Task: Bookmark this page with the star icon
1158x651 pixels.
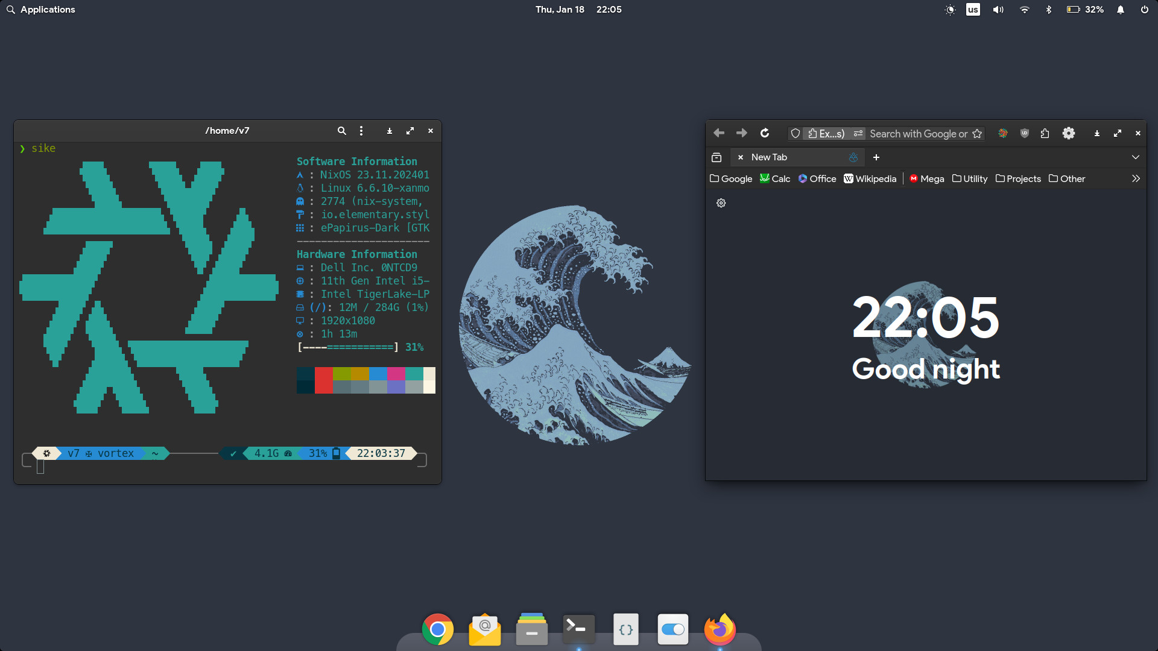Action: [977, 134]
